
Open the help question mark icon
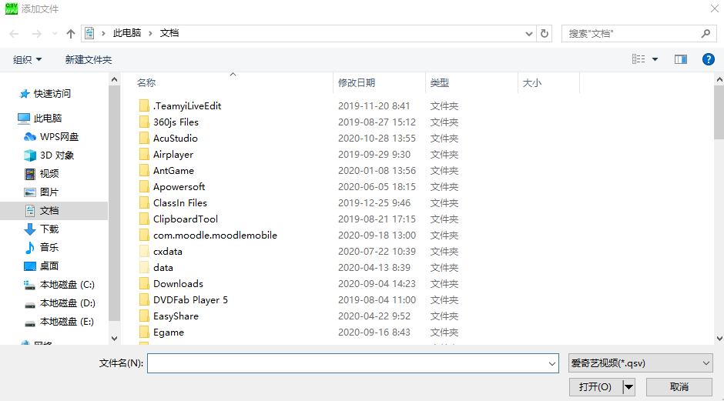pyautogui.click(x=708, y=59)
